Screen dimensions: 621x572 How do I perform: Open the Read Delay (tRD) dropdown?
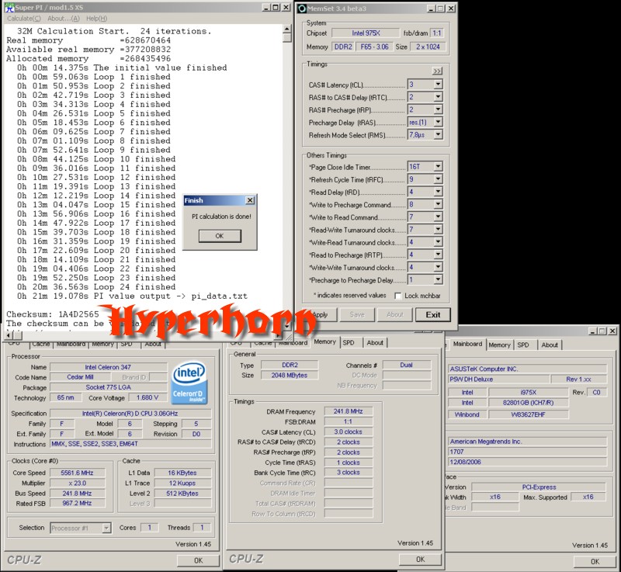438,192
